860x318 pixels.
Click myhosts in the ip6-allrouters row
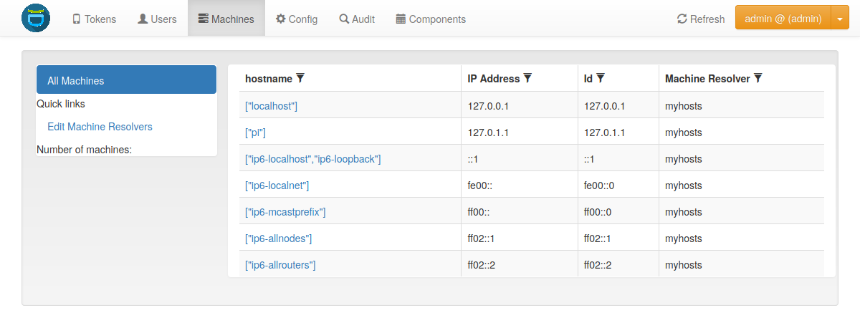point(684,265)
